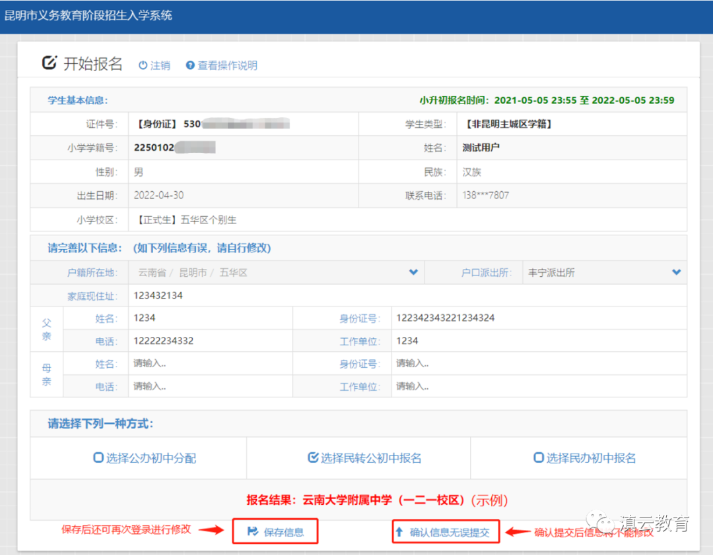Focus mother's 工作单位 input field
This screenshot has height=555, width=713.
[x=539, y=386]
